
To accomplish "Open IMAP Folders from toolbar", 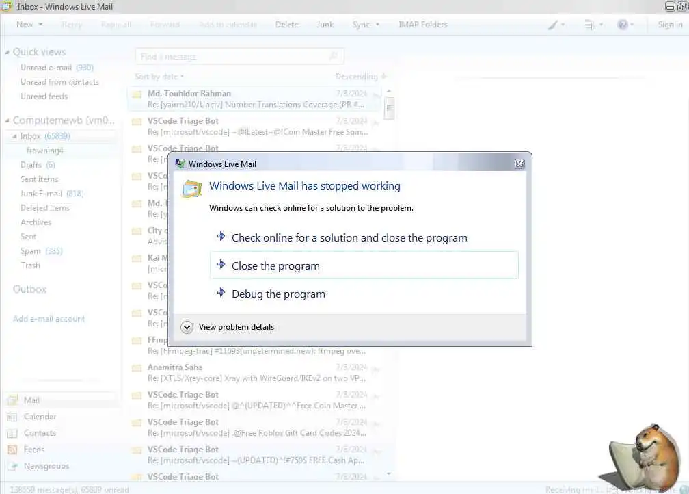I will coord(422,25).
